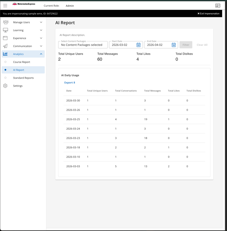Select the AI Report radio item
Viewport: 227px width, 231px height.
pos(6,70)
